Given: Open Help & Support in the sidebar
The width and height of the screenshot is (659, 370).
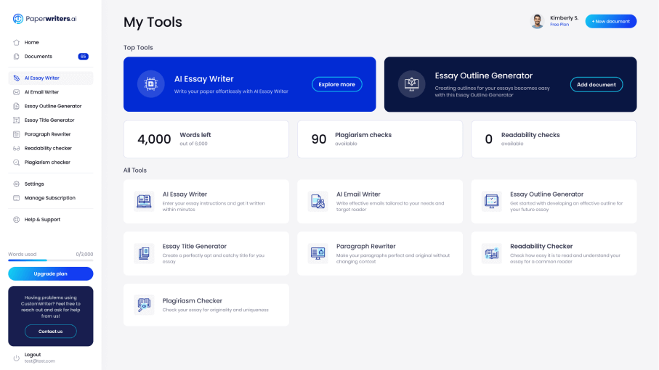Looking at the screenshot, I should pyautogui.click(x=50, y=219).
